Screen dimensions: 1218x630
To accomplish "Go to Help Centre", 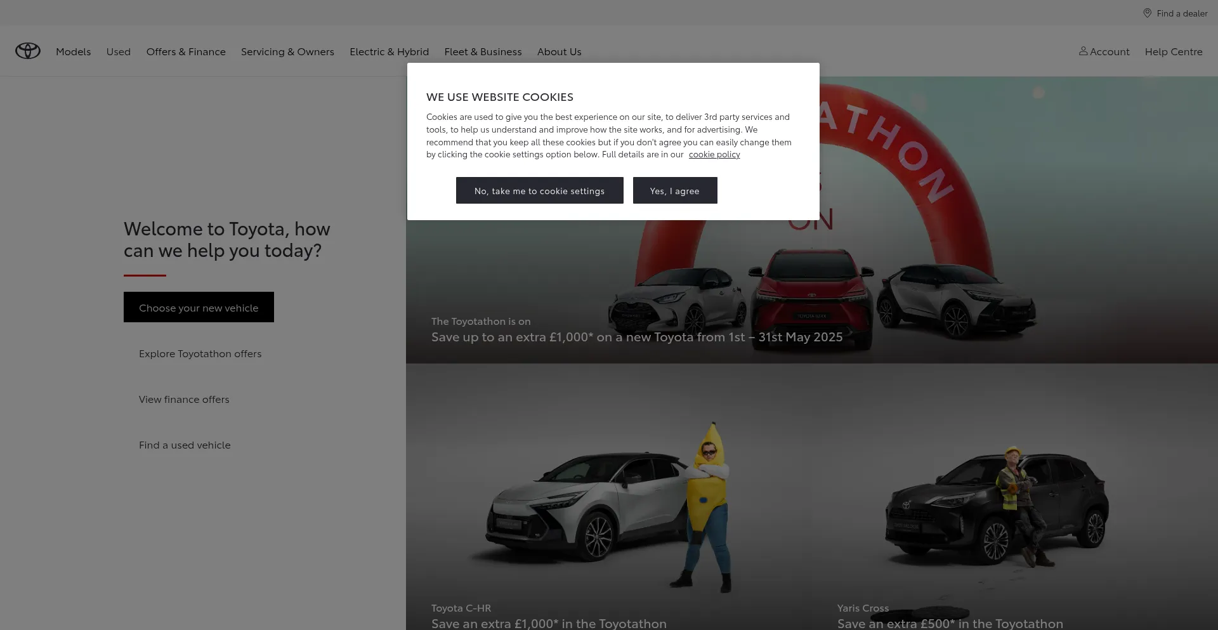I will (1173, 52).
